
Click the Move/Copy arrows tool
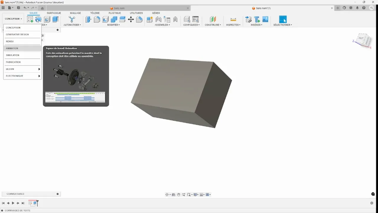(131, 20)
